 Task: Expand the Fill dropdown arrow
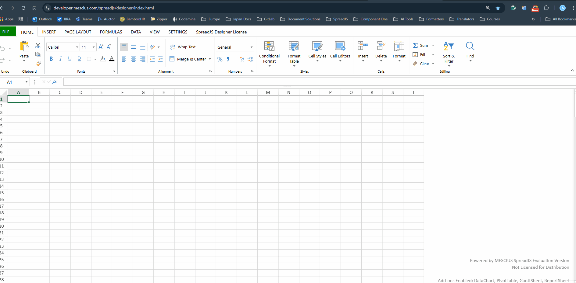tap(433, 55)
